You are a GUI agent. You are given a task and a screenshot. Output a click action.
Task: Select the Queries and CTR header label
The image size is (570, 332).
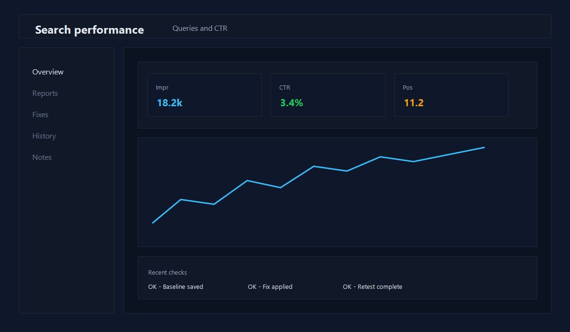[200, 28]
